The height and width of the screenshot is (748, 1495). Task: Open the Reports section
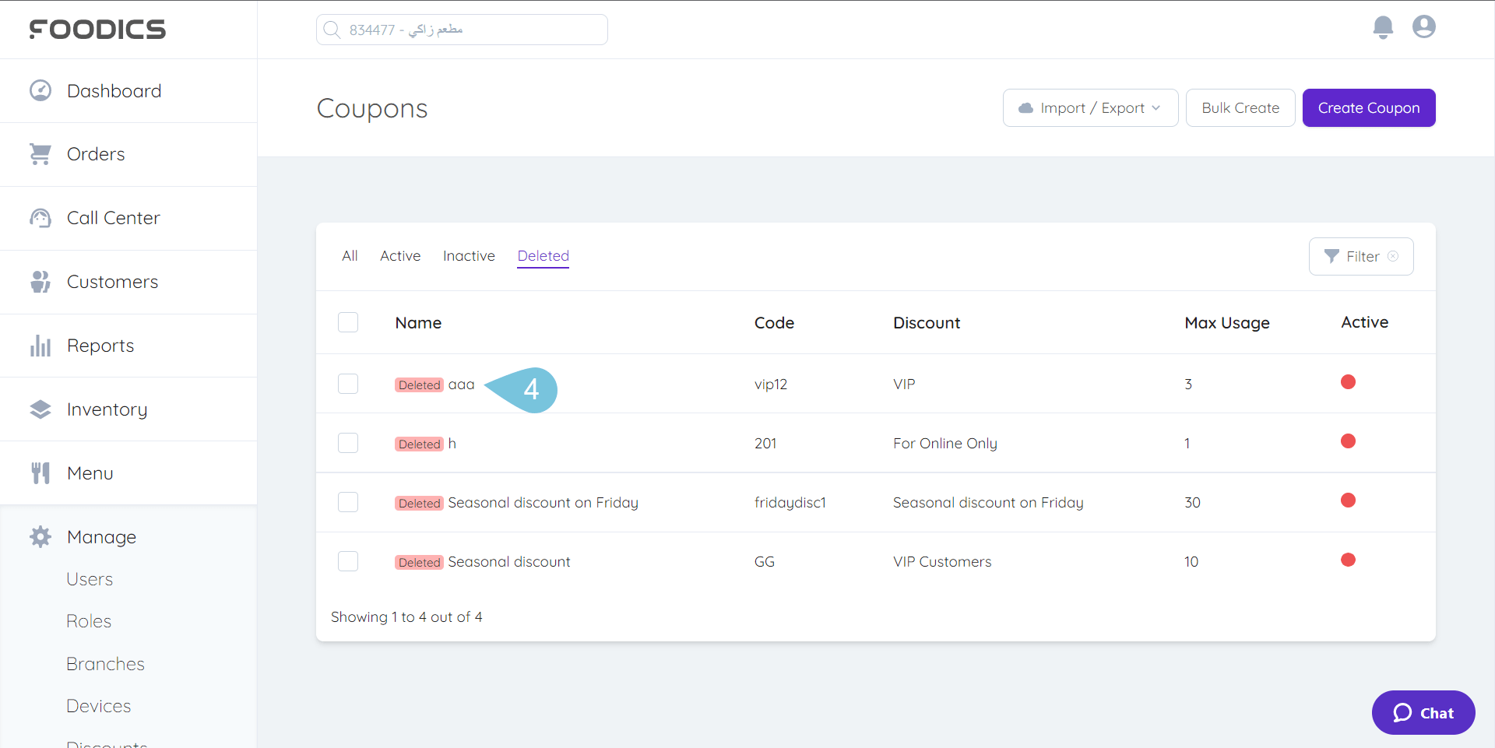point(128,346)
